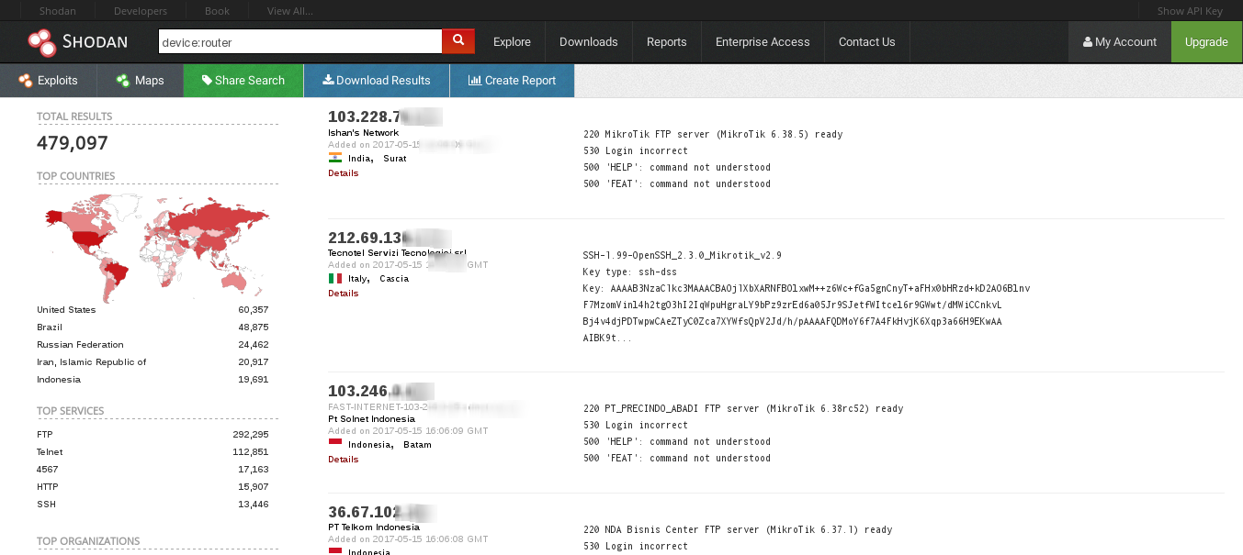Select Enterprise Access in the navigation
Viewport: 1243px width, 555px height.
763,41
